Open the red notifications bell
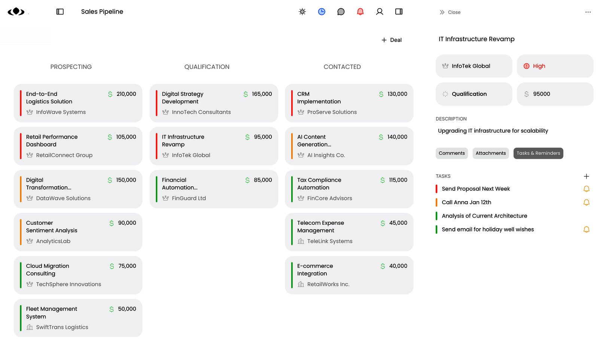The width and height of the screenshot is (599, 345). [x=360, y=12]
